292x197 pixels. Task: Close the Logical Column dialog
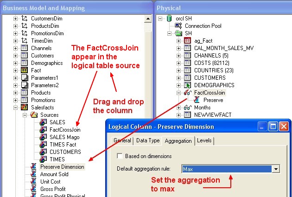(x=284, y=127)
